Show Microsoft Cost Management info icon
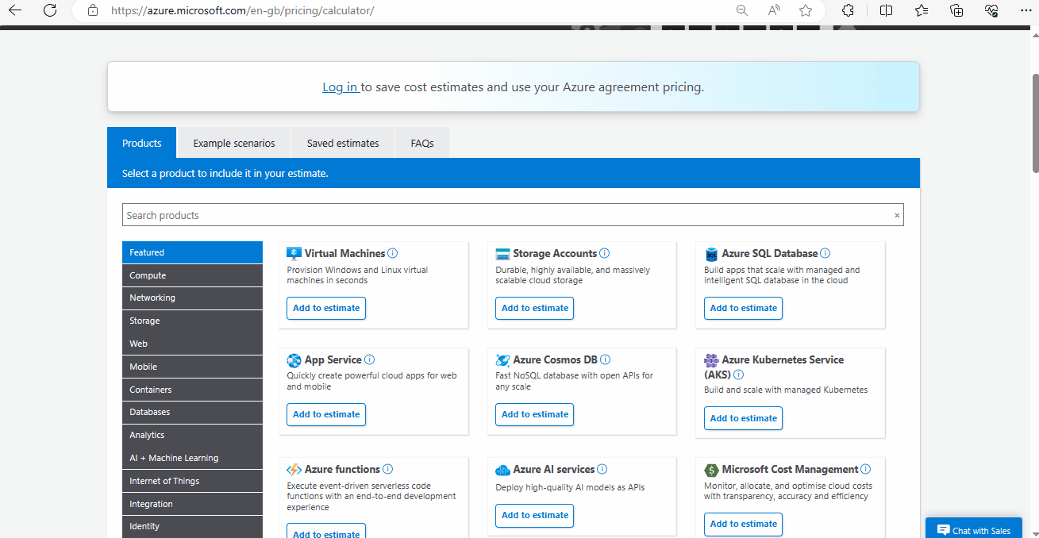 click(x=865, y=470)
